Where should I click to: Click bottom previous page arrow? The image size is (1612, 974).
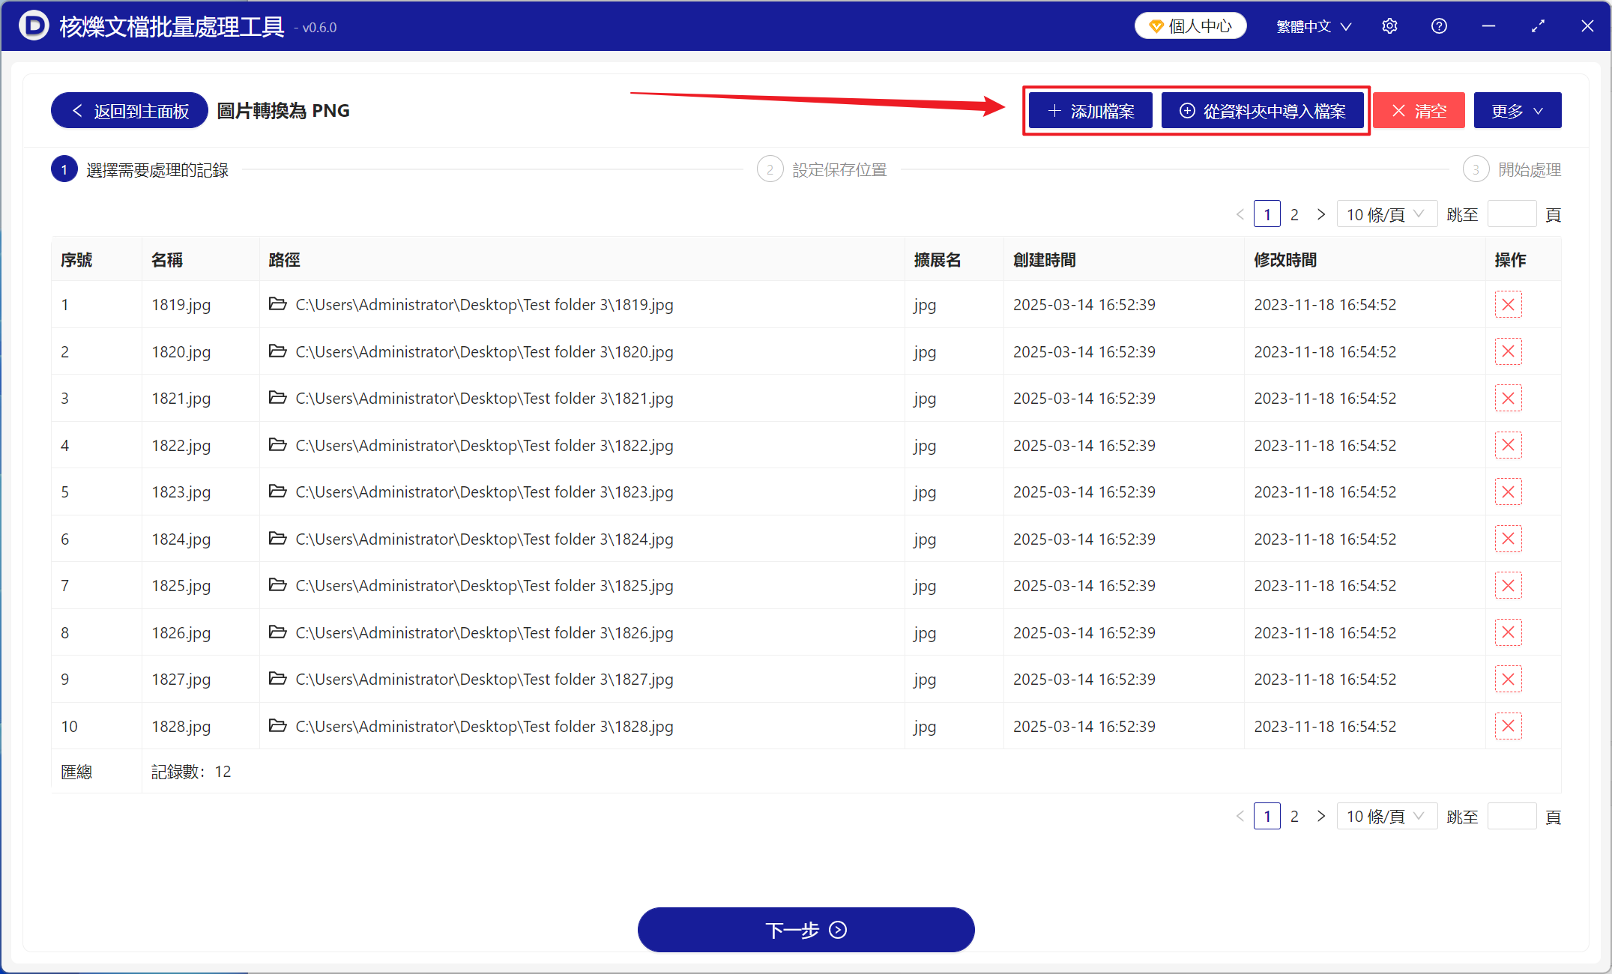point(1240,816)
